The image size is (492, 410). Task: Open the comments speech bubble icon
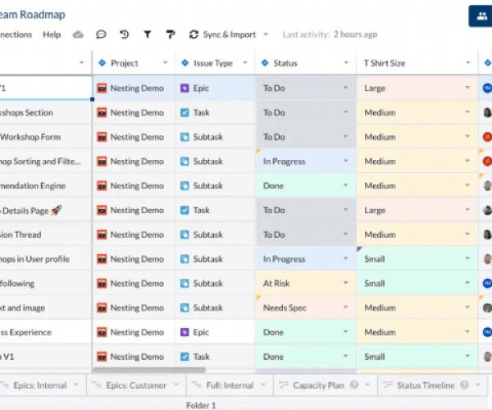pyautogui.click(x=101, y=34)
